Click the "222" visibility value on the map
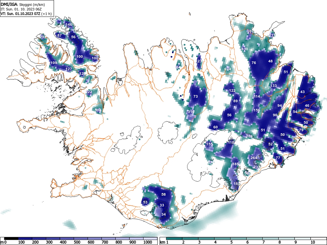 89,92
